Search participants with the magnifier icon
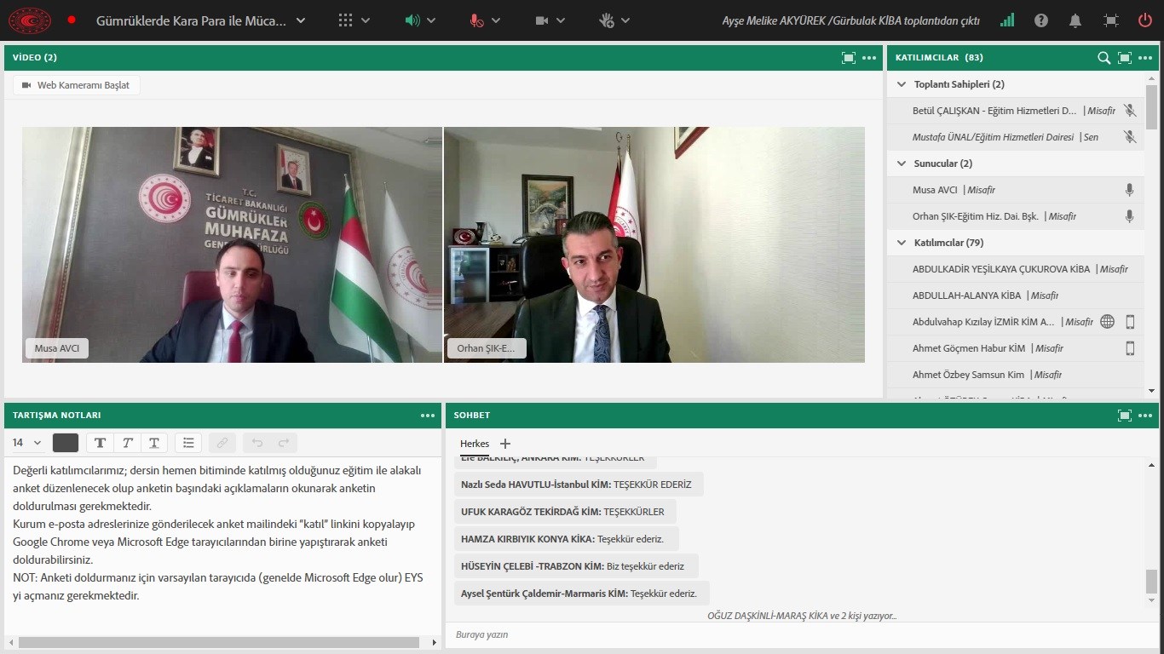Screen dimensions: 1164x654 1103,58
